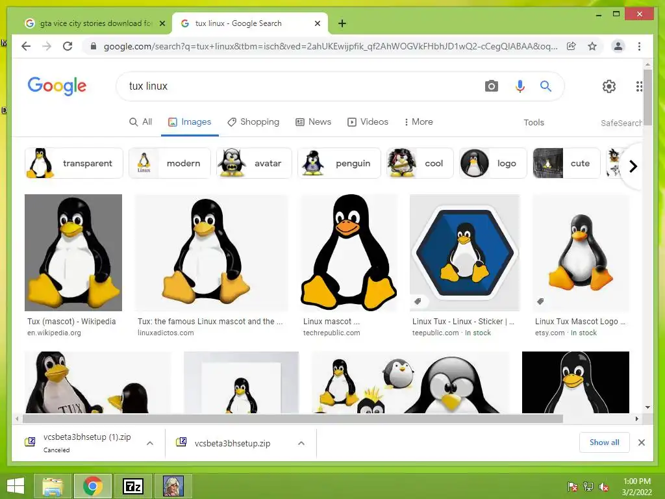The image size is (665, 499).
Task: View site info via the padlock icon
Action: 94,46
